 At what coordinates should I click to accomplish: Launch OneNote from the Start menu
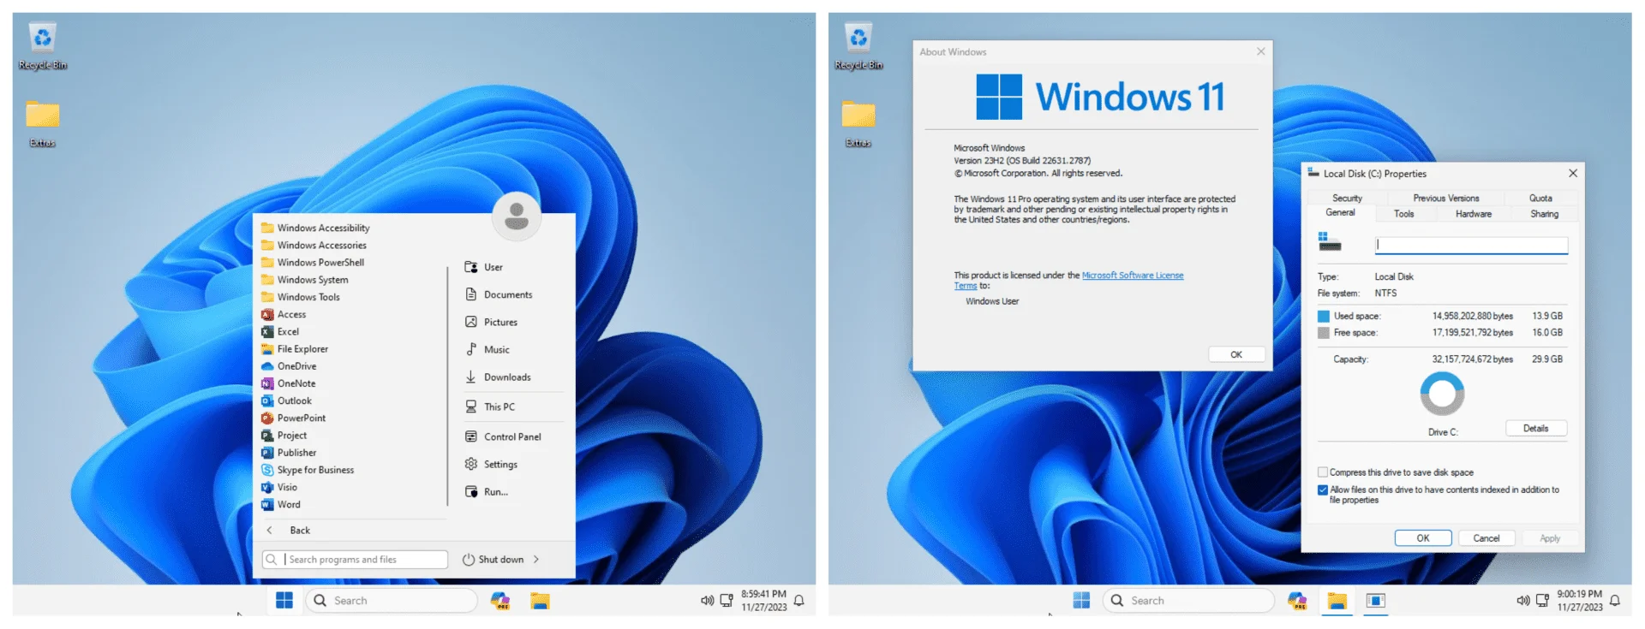(289, 383)
